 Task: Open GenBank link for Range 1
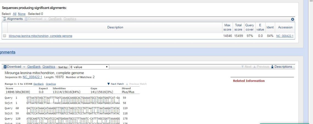coord(38,84)
